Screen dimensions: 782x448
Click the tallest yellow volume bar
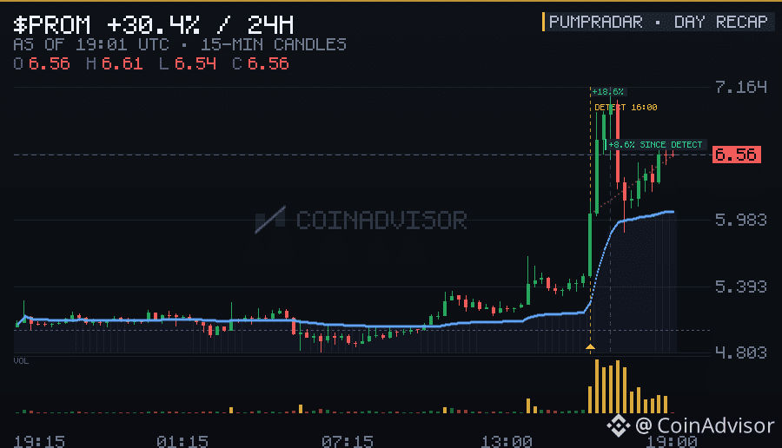pyautogui.click(x=597, y=386)
